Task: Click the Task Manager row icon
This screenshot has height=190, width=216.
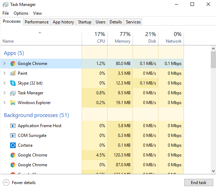Action: coord(13,93)
